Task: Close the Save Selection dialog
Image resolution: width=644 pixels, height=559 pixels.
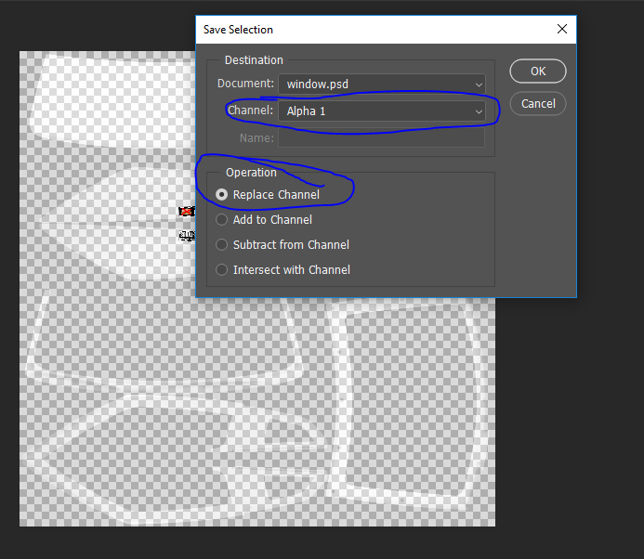Action: click(562, 30)
